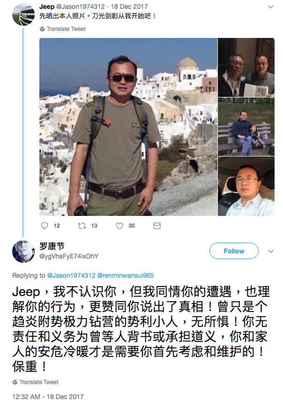This screenshot has height=400, width=283.
Task: Expand options chevron on Jeep's tweet
Action: 271,7
